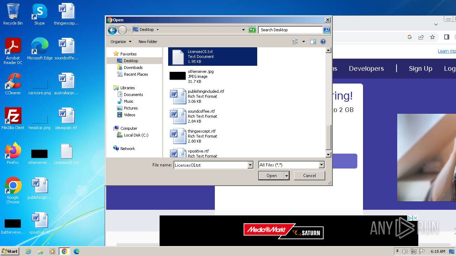Click the Chrome taskbar button

(x=64, y=251)
